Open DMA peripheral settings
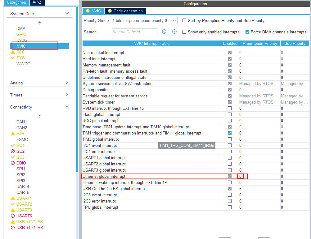Viewport: 311px width, 239px height. 20,28
